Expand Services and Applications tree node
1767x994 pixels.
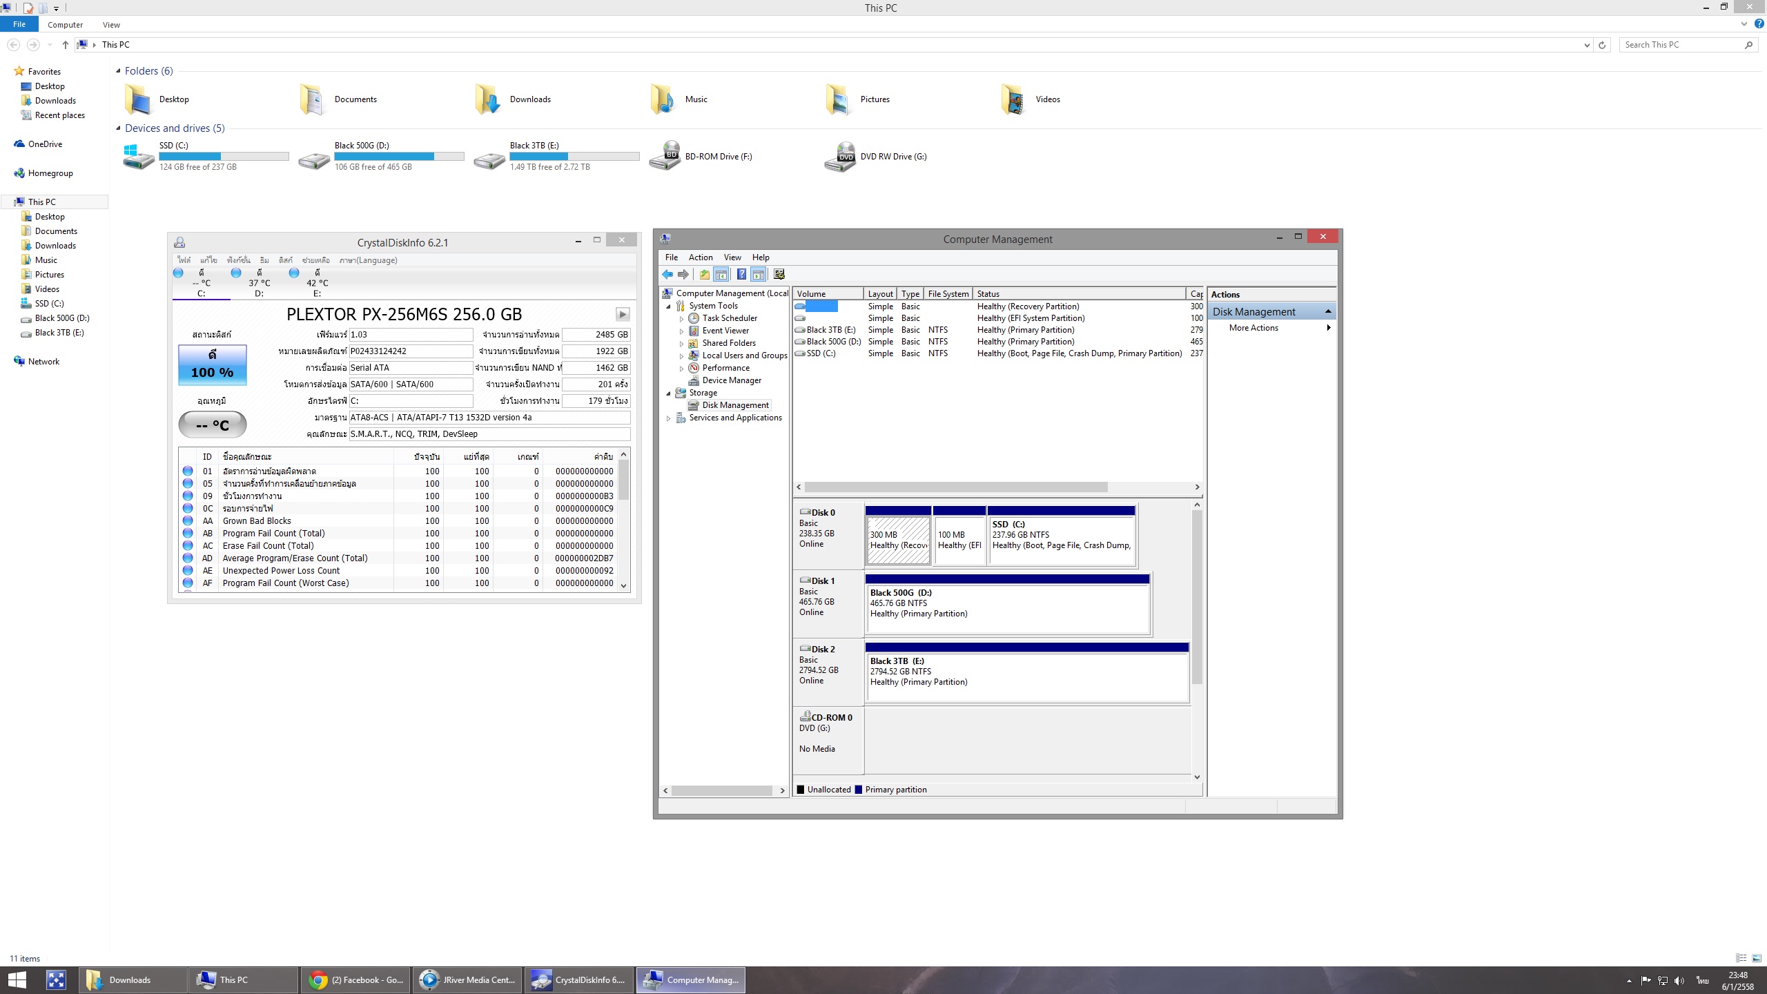pos(668,418)
